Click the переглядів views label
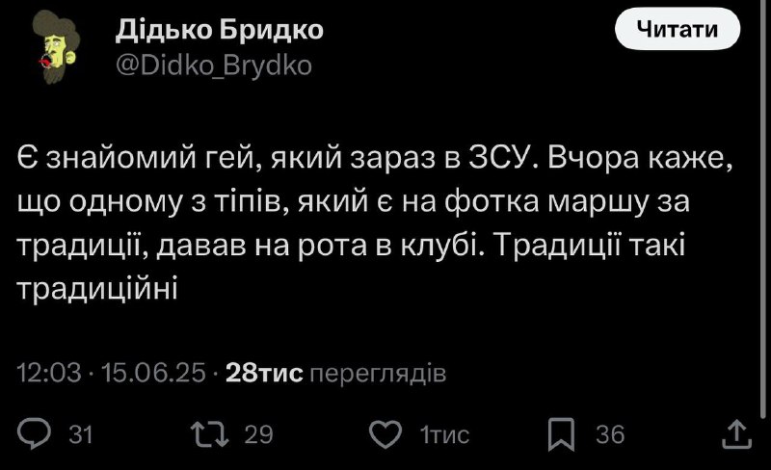The height and width of the screenshot is (470, 771). [x=378, y=374]
